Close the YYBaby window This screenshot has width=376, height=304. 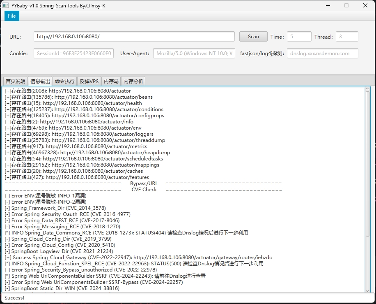[365, 5]
